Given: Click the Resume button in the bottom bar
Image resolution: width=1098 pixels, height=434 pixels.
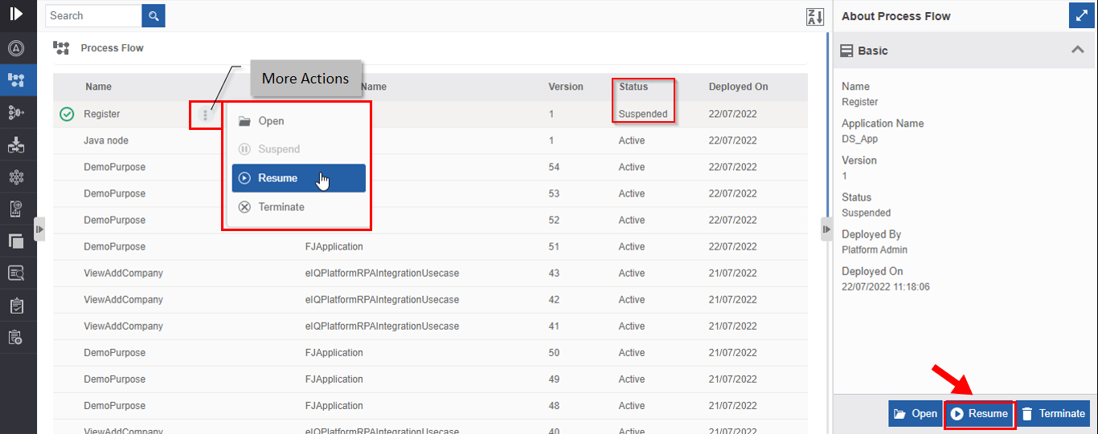Looking at the screenshot, I should (x=979, y=414).
